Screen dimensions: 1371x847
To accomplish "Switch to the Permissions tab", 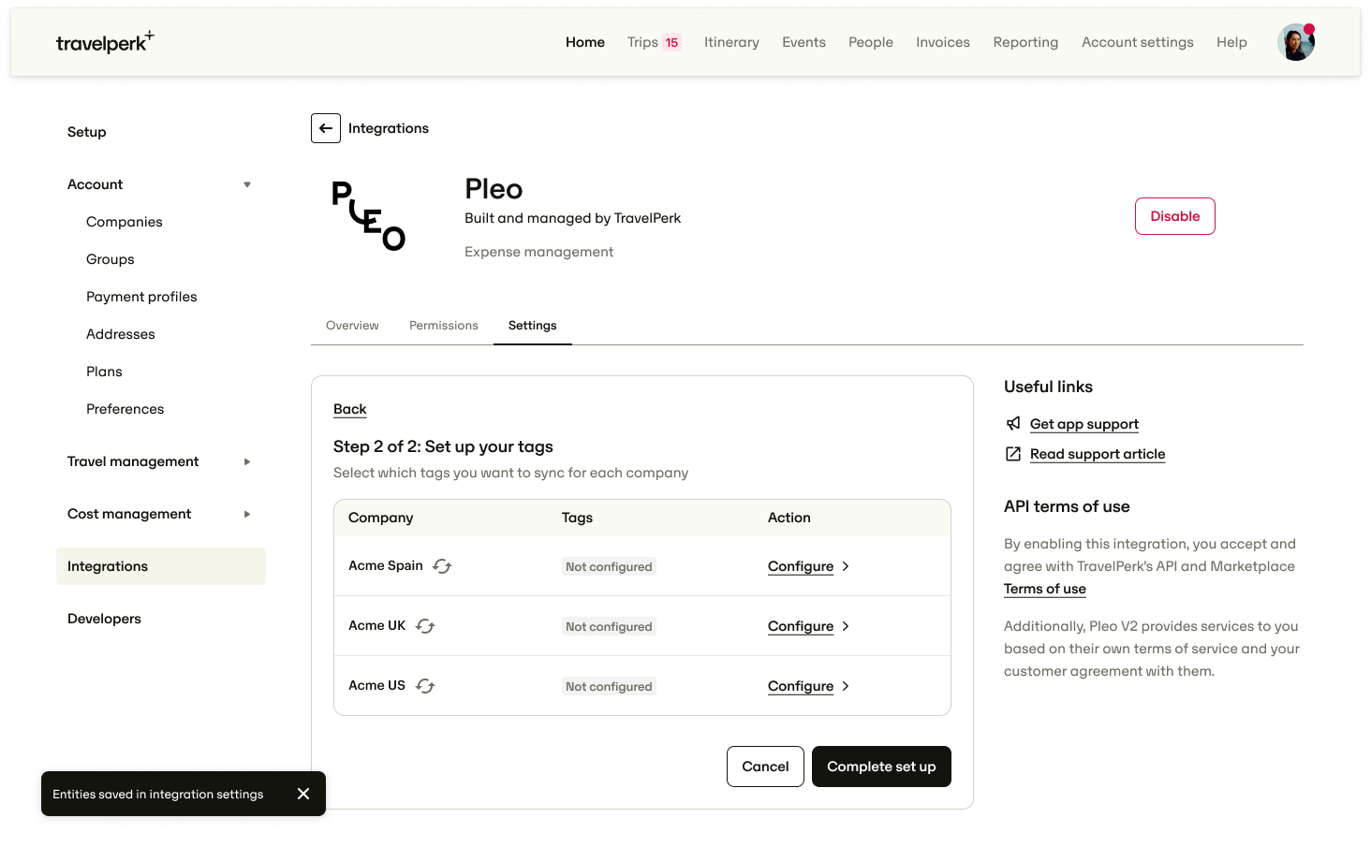I will [x=444, y=326].
